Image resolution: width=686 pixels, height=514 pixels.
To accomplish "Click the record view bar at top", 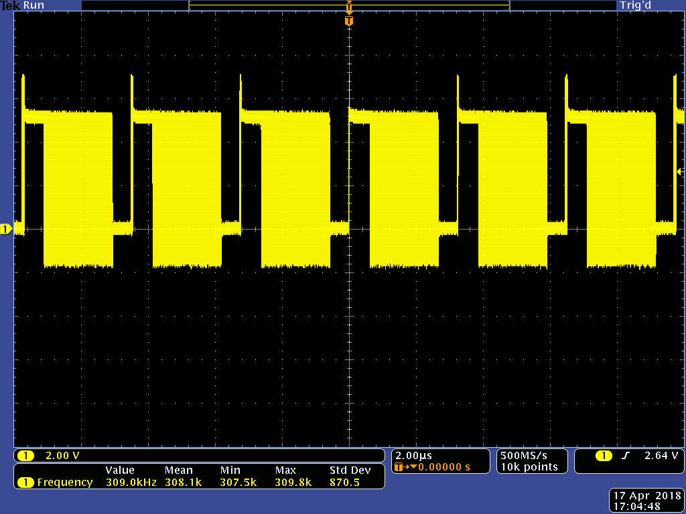I will pyautogui.click(x=349, y=5).
